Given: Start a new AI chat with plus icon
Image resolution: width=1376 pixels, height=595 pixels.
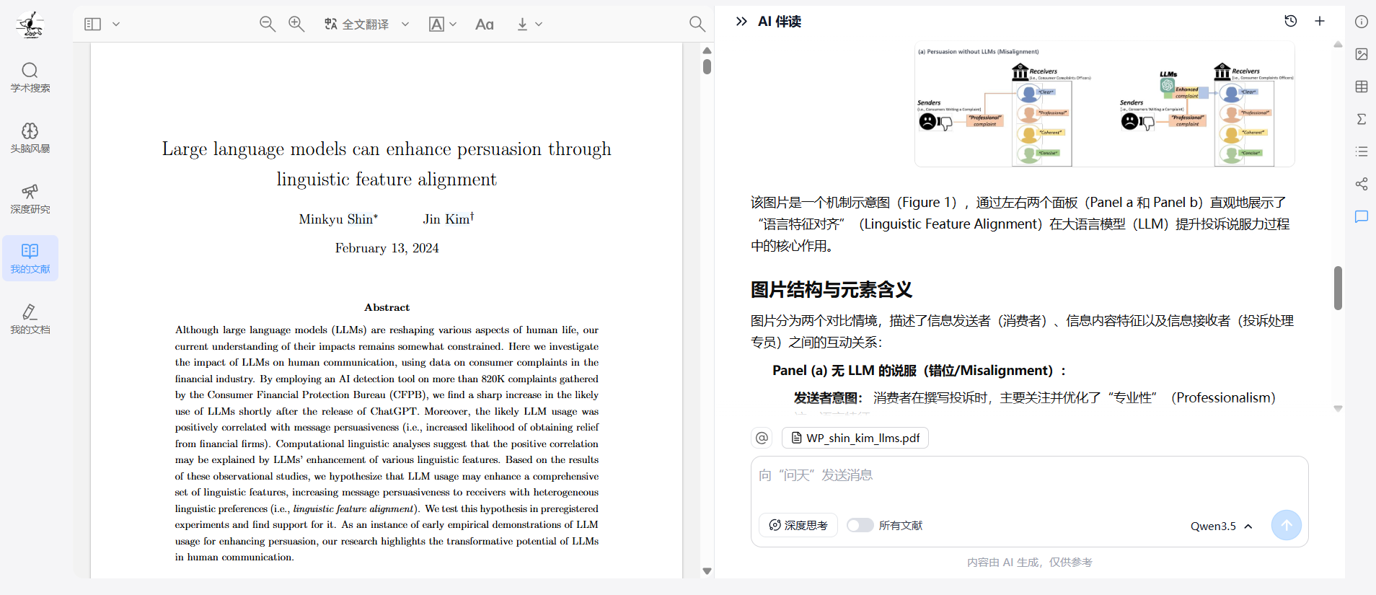Looking at the screenshot, I should pyautogui.click(x=1320, y=22).
